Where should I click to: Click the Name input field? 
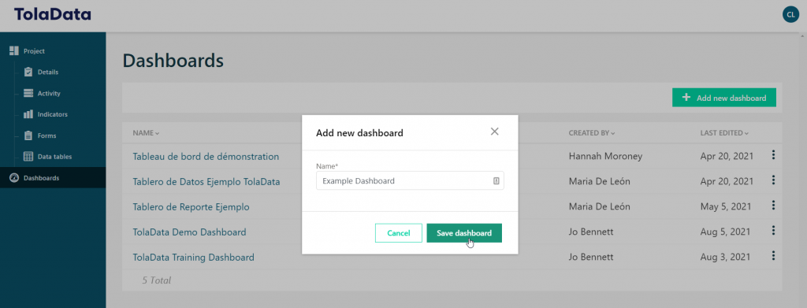click(410, 181)
